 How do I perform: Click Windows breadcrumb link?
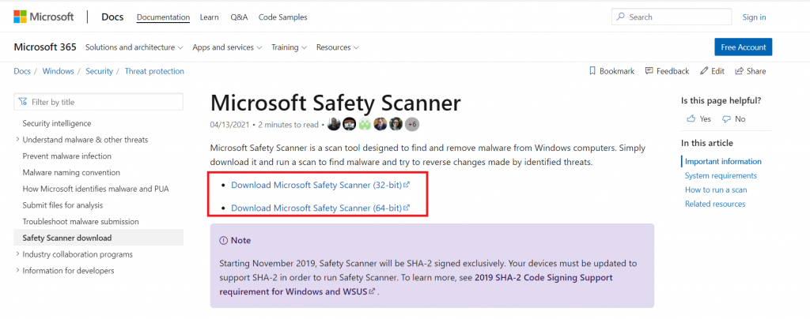click(x=58, y=71)
